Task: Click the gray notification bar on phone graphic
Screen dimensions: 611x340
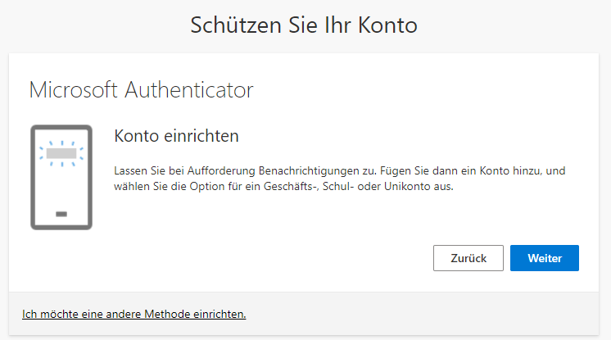Action: tap(61, 152)
